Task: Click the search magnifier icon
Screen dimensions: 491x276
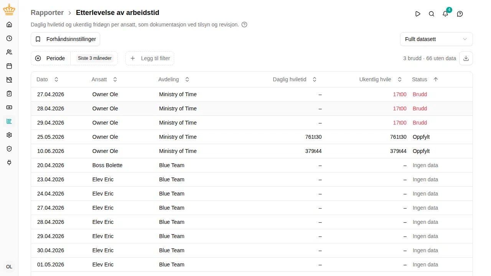Action: click(432, 14)
